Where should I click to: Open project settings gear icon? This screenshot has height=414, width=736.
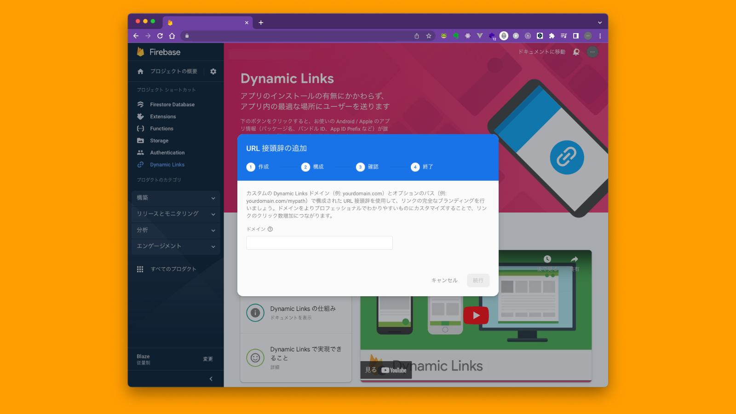(213, 71)
